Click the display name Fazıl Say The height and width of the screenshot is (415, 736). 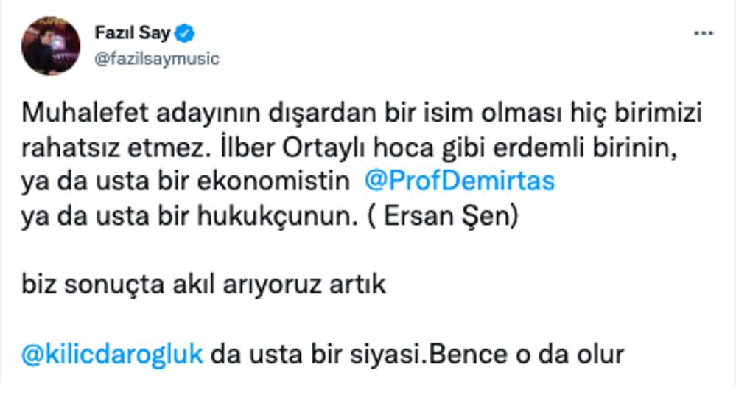[x=133, y=33]
